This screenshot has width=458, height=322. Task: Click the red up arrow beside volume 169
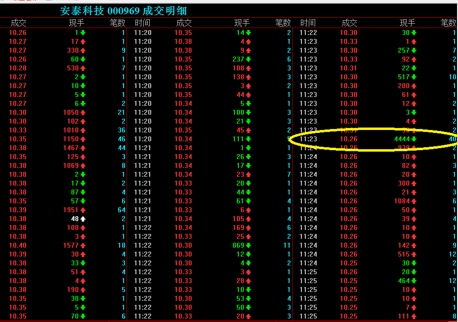click(x=248, y=227)
